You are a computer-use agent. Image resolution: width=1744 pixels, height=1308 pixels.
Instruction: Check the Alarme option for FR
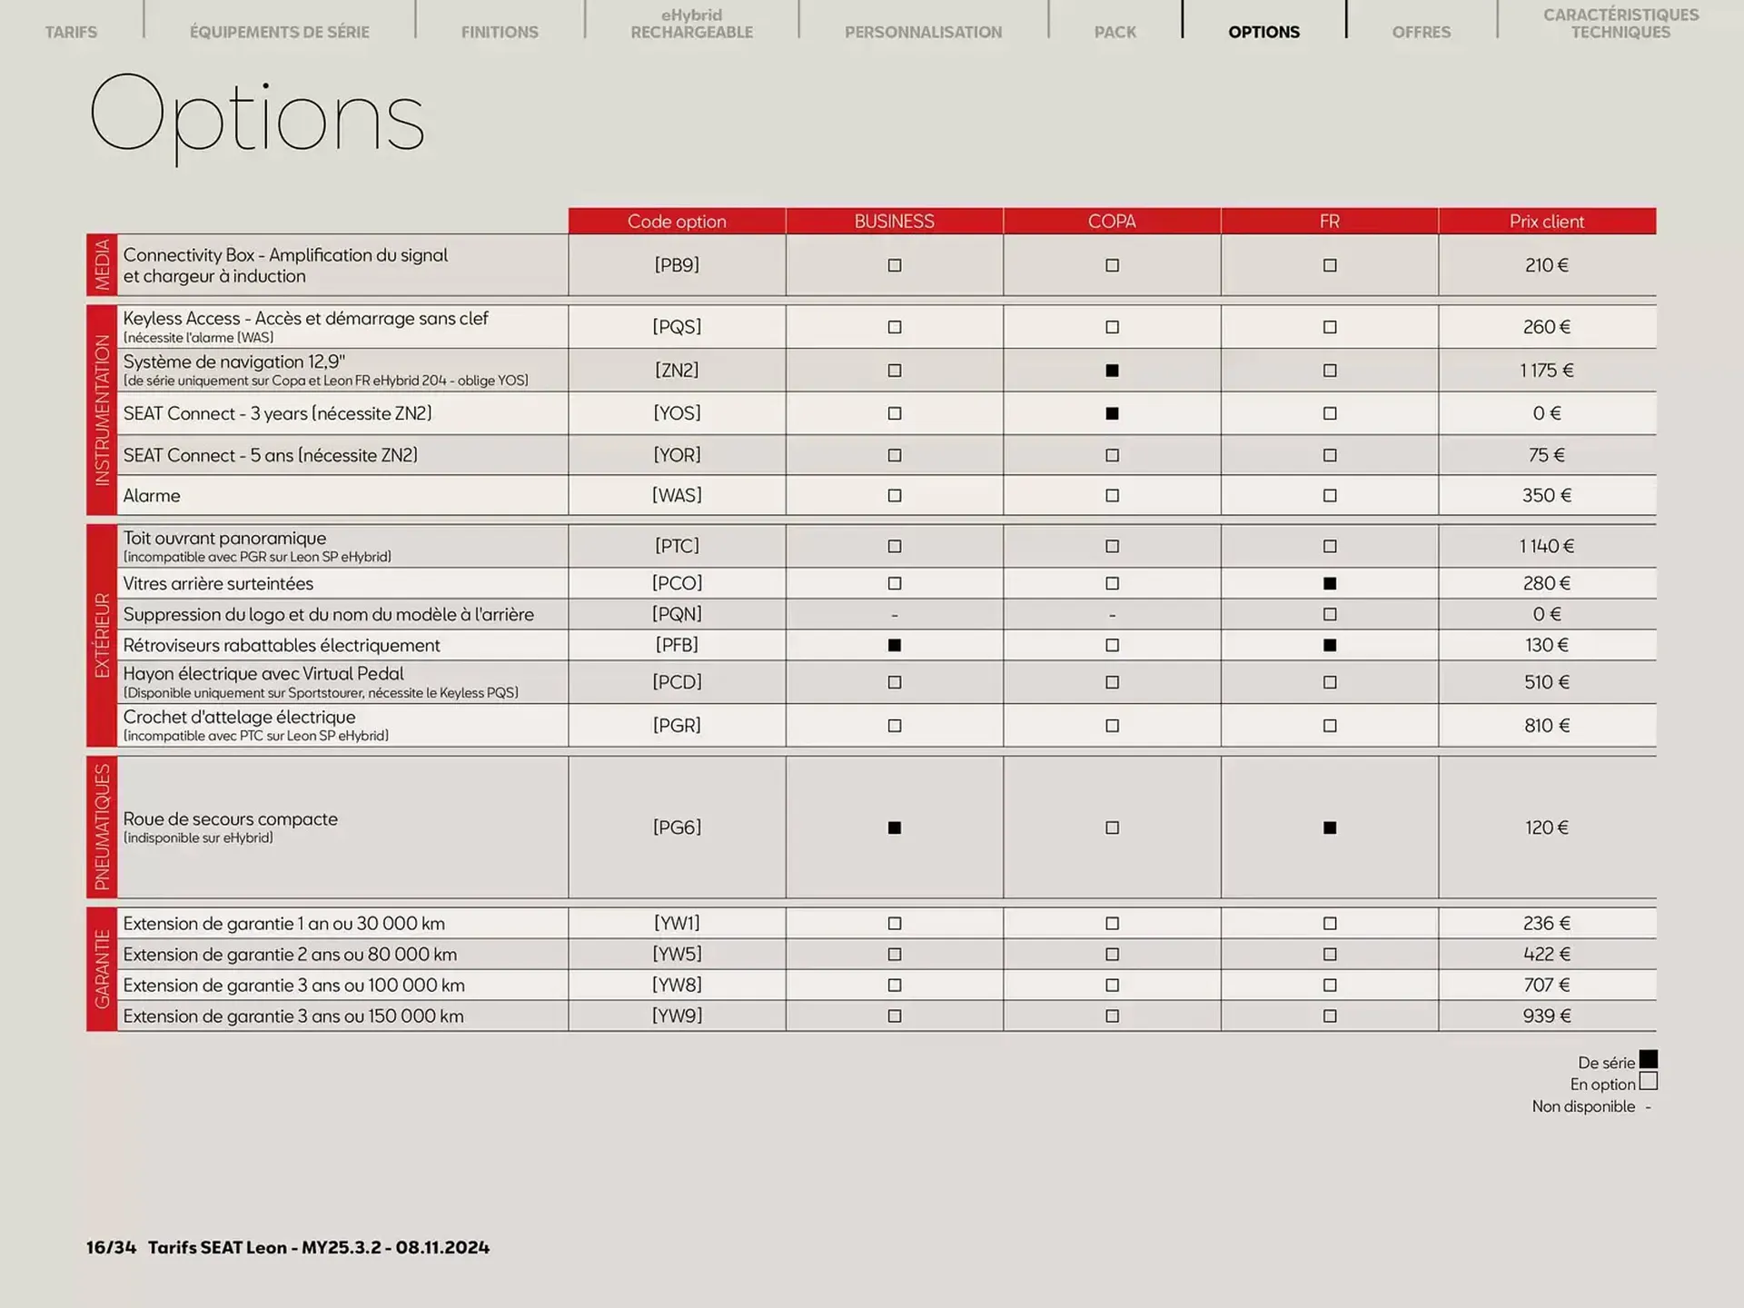pyautogui.click(x=1329, y=495)
